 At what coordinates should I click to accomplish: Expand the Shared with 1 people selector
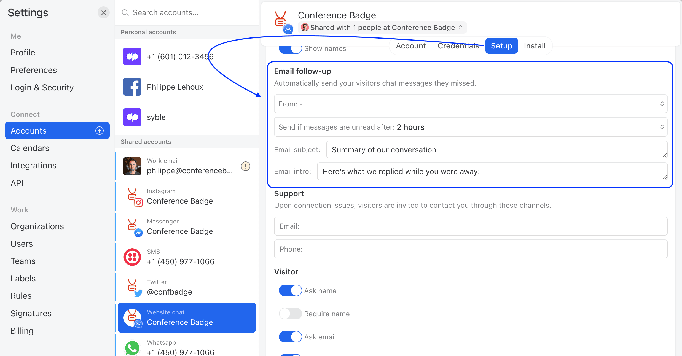(382, 28)
